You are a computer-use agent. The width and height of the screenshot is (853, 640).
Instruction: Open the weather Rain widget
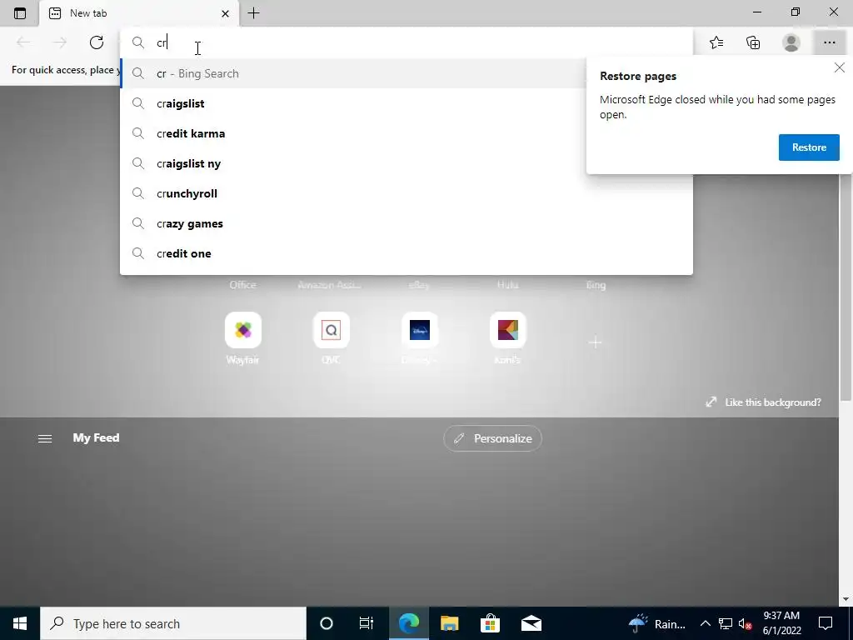[657, 623]
